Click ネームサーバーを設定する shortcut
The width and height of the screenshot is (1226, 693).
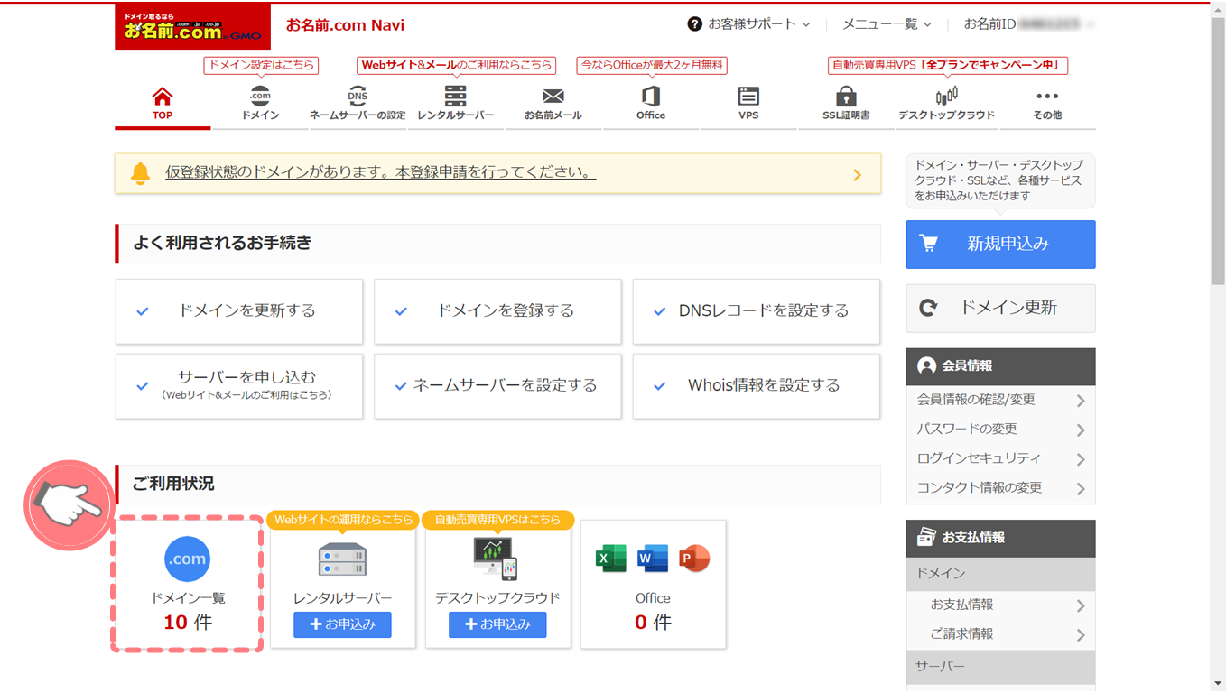[497, 386]
